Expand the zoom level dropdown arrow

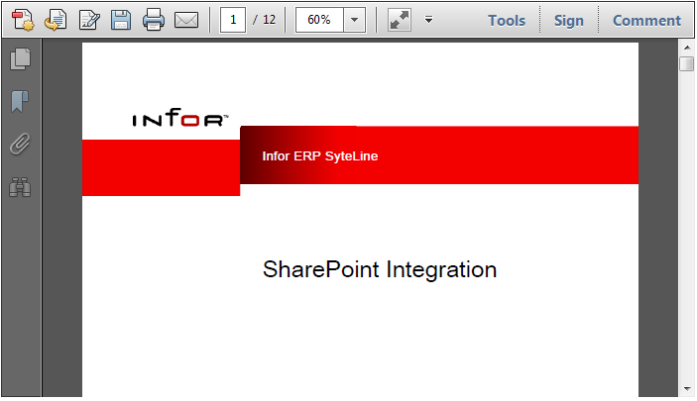[x=355, y=20]
